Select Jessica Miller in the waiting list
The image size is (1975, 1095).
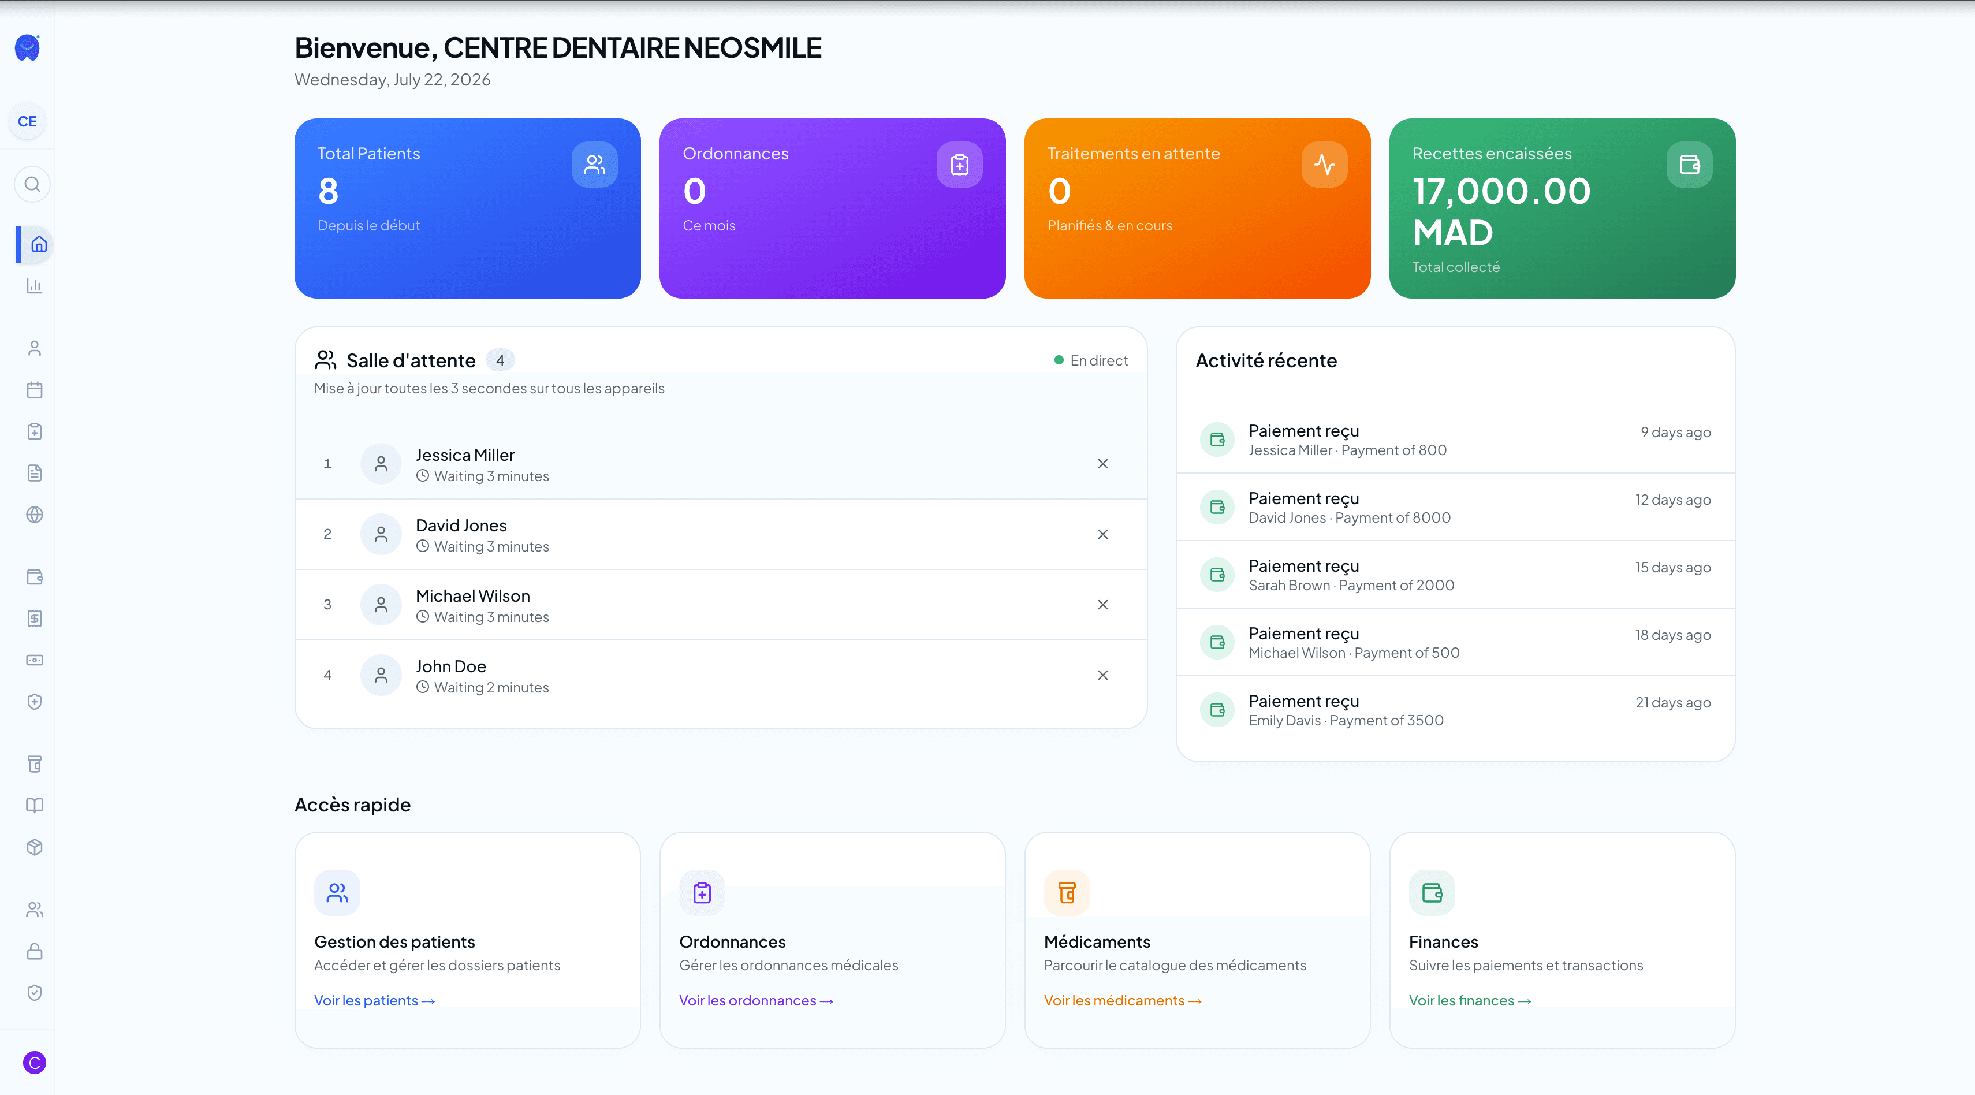click(x=721, y=464)
